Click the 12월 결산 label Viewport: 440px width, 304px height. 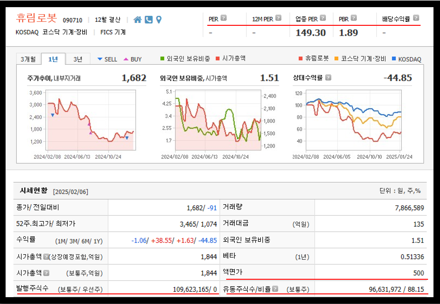[107, 20]
